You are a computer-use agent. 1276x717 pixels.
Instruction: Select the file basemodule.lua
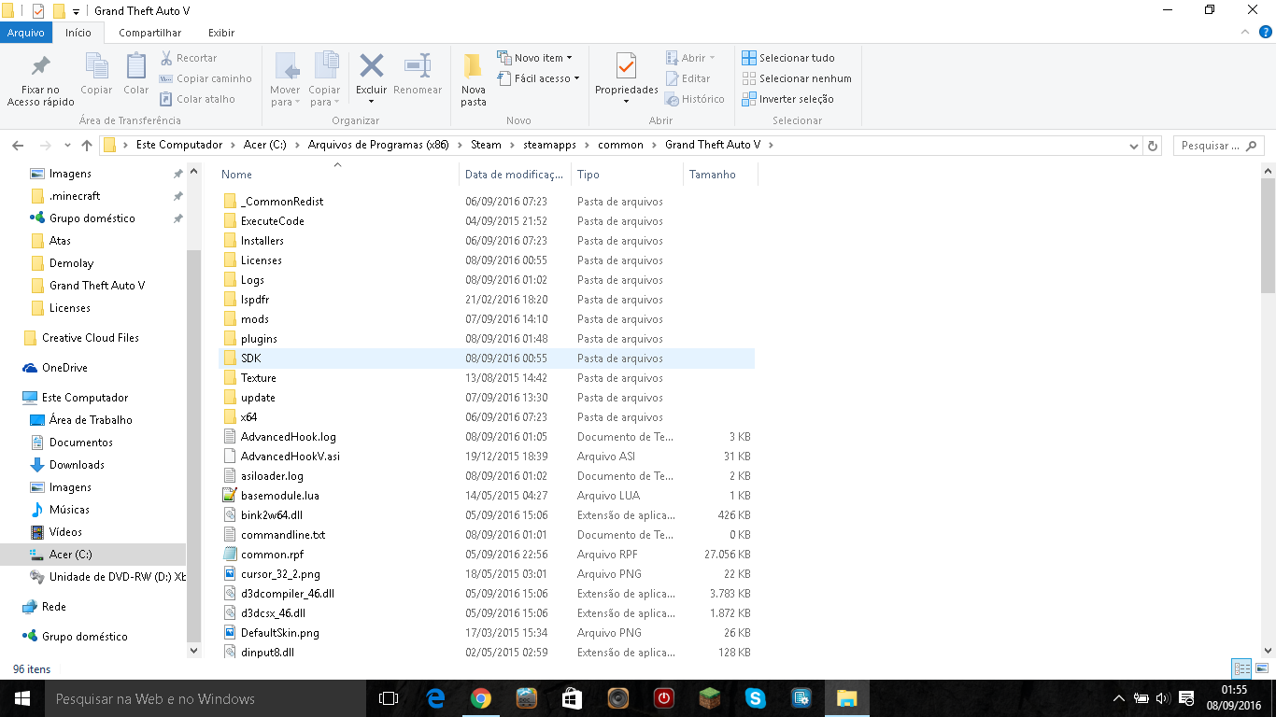tap(279, 496)
